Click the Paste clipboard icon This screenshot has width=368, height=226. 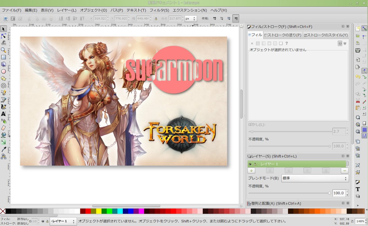(358, 108)
